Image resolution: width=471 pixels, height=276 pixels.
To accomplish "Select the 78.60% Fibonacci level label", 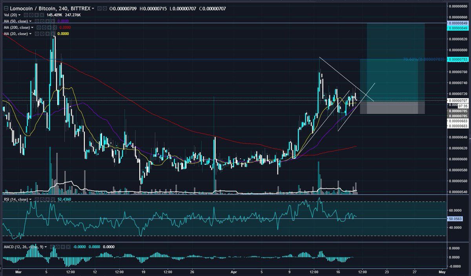I will pyautogui.click(x=424, y=60).
